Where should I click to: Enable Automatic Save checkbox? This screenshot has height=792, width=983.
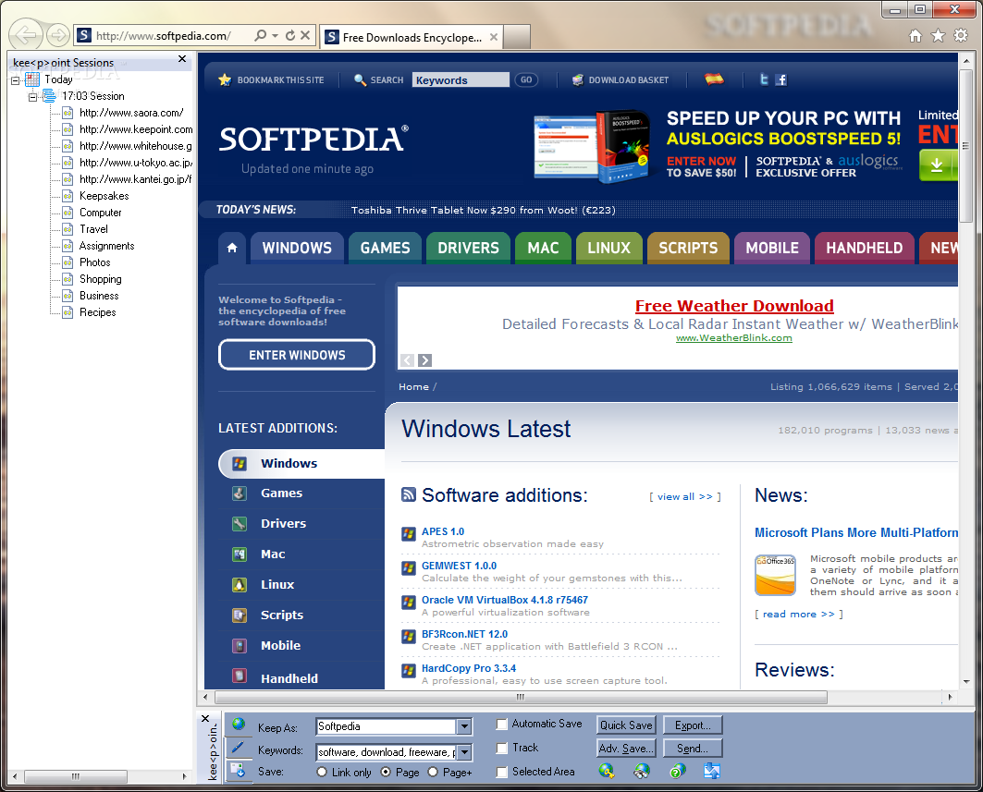(x=501, y=725)
